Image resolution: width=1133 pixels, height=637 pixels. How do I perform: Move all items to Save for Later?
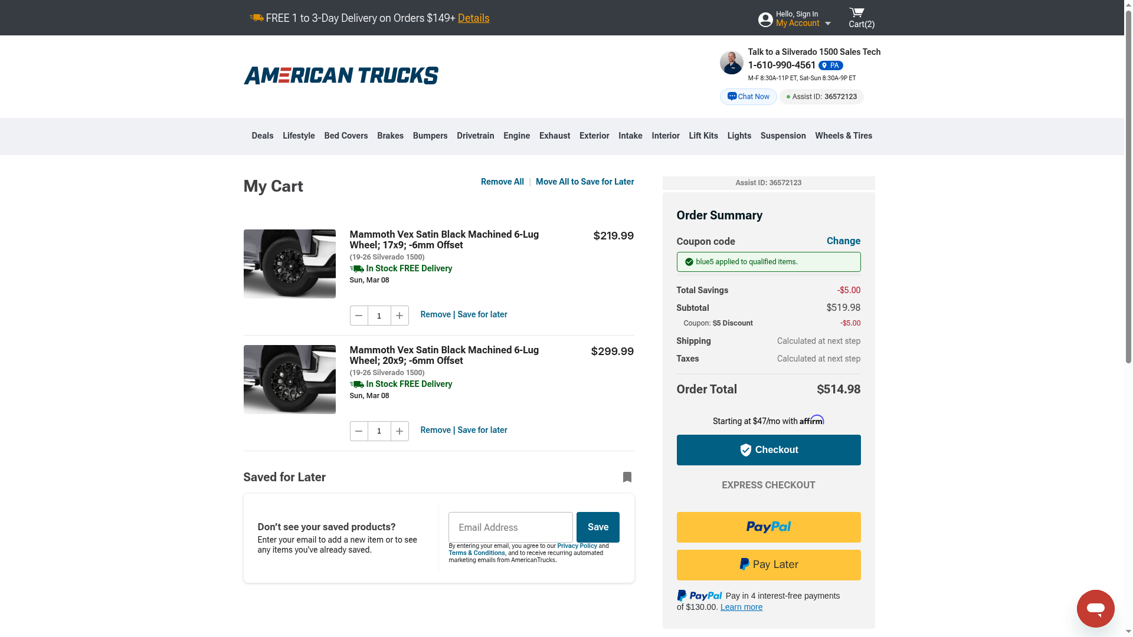[585, 182]
